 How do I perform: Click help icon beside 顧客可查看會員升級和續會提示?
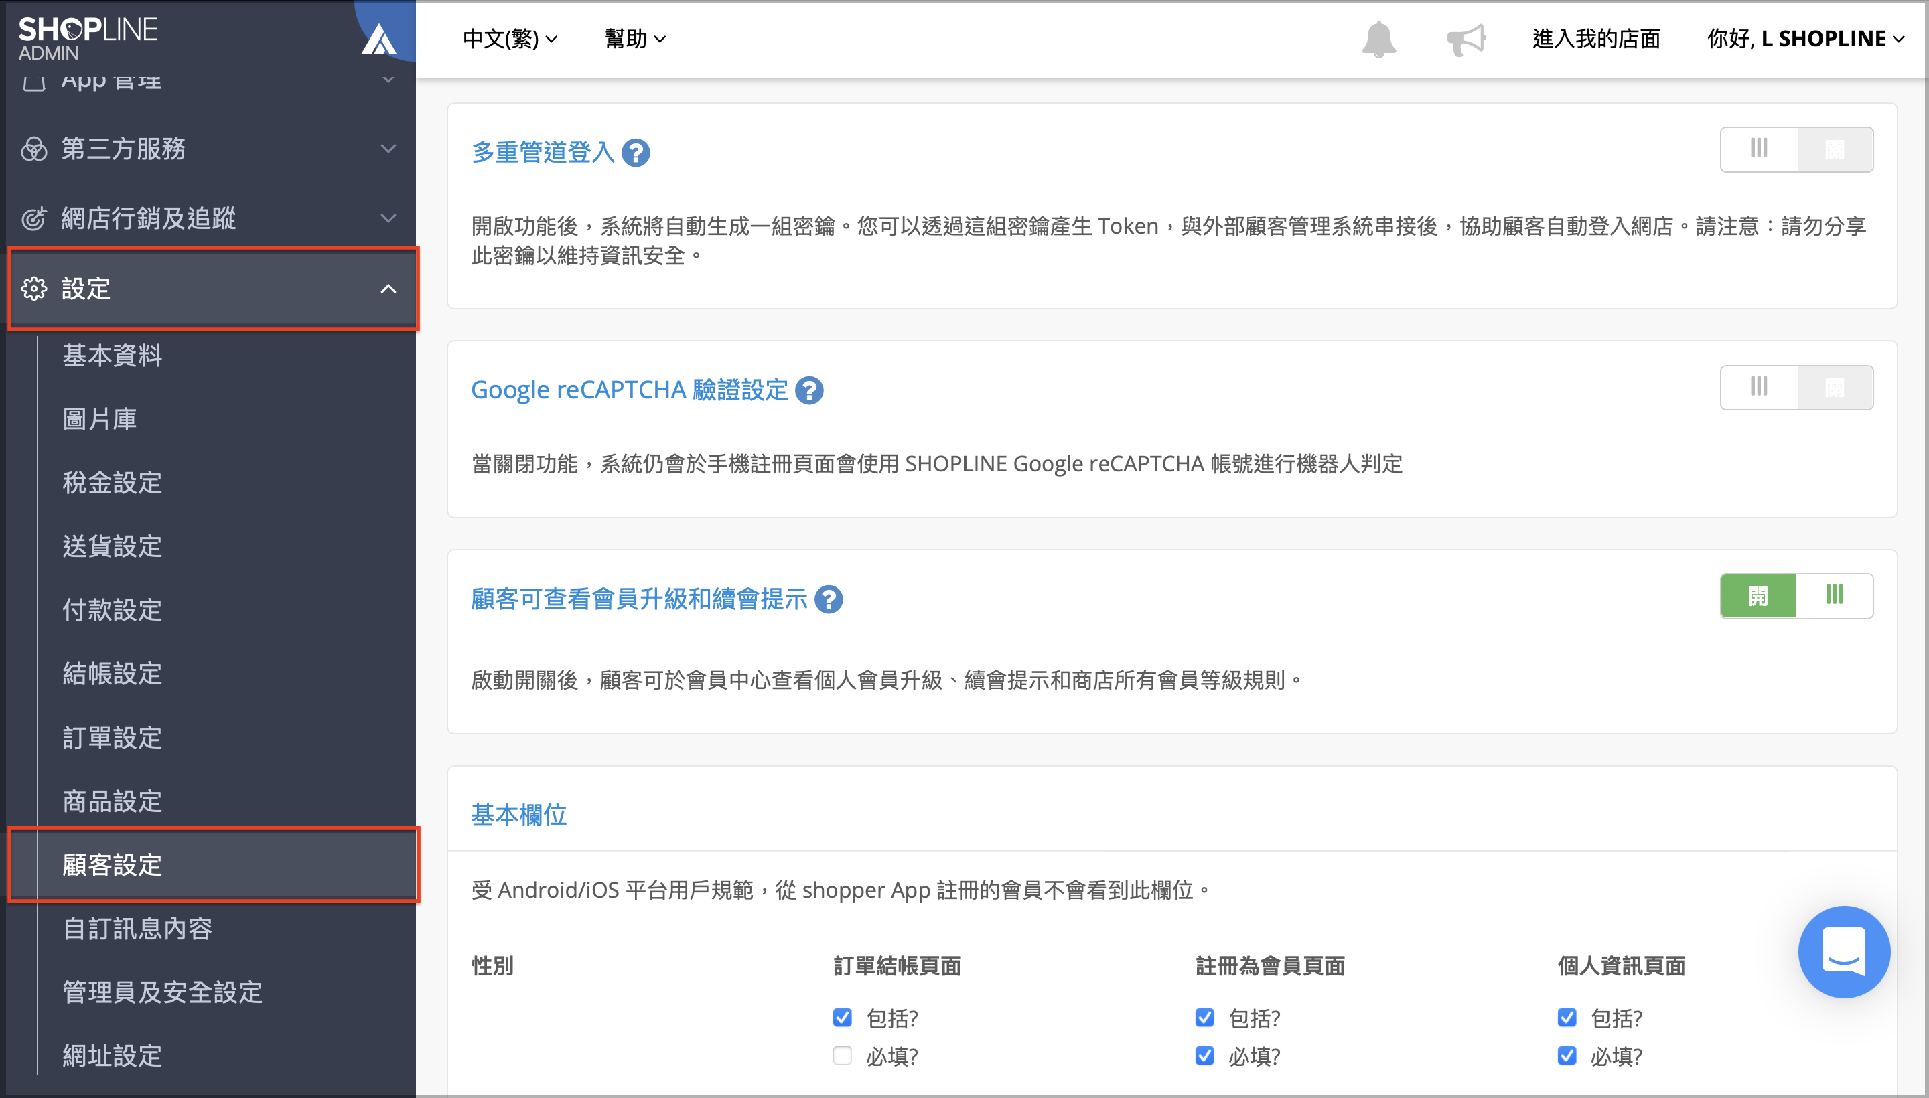[829, 599]
